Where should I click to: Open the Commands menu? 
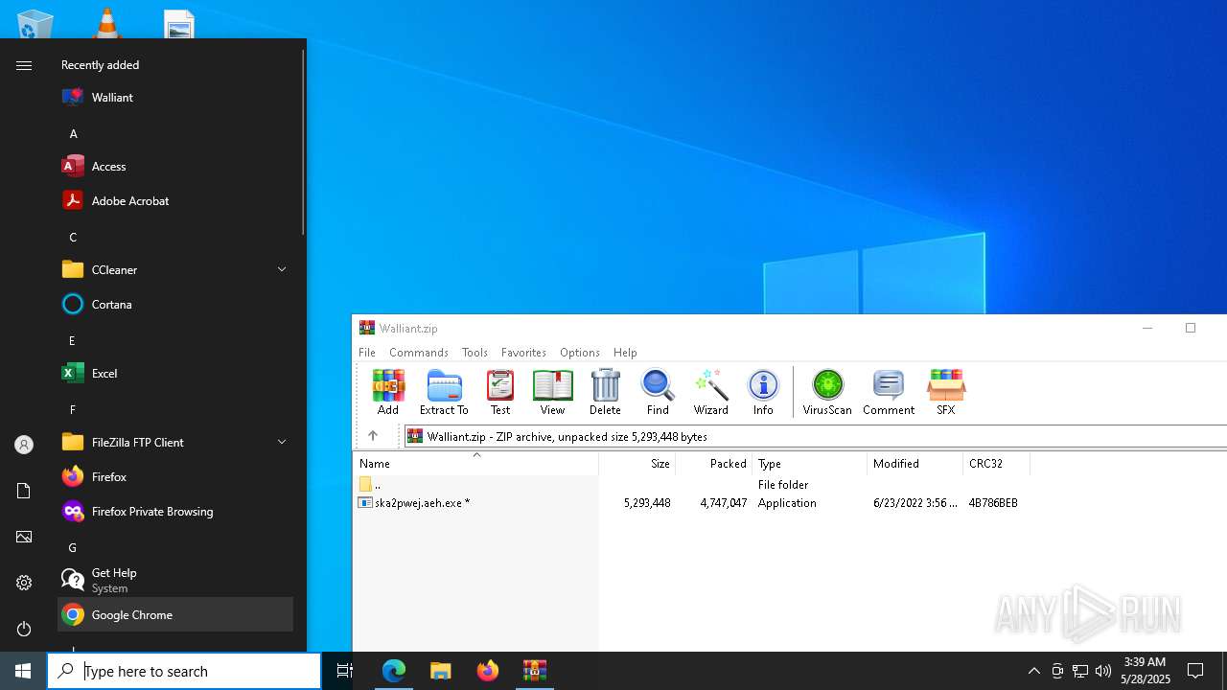419,353
